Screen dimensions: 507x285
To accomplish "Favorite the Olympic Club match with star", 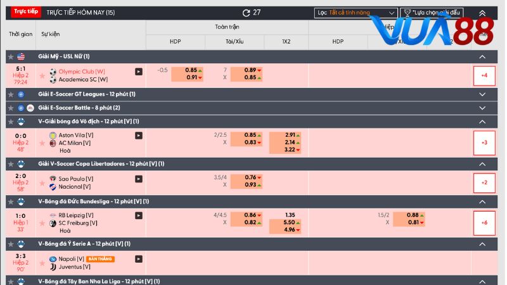I will (42, 75).
